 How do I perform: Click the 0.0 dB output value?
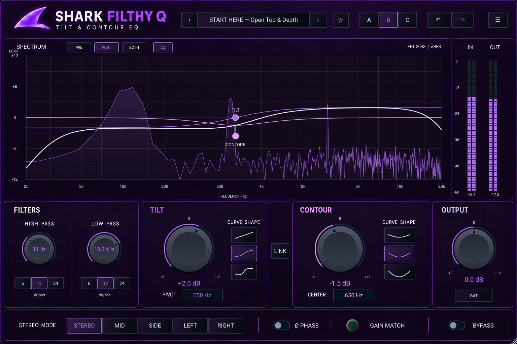(x=474, y=279)
